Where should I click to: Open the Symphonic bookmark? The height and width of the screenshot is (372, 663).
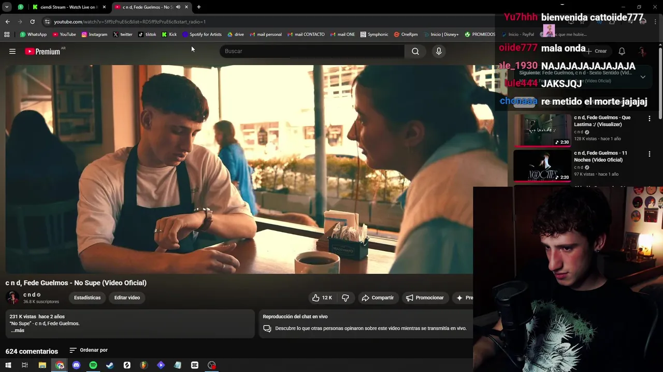pos(374,35)
